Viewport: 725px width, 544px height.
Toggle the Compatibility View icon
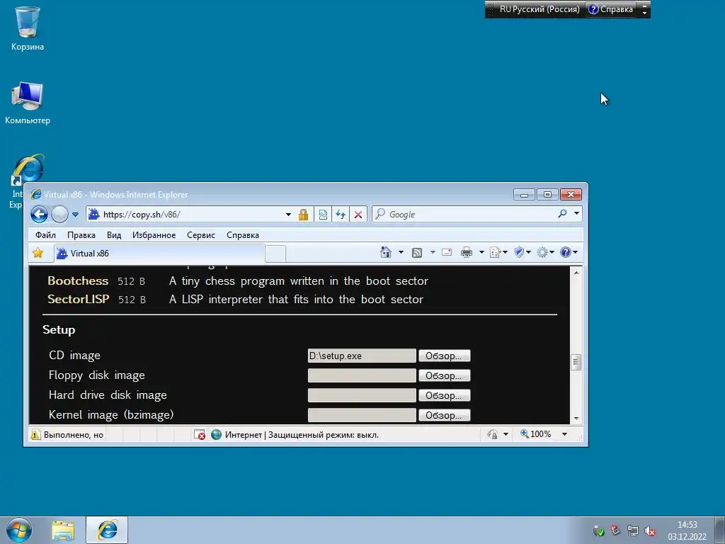(323, 215)
